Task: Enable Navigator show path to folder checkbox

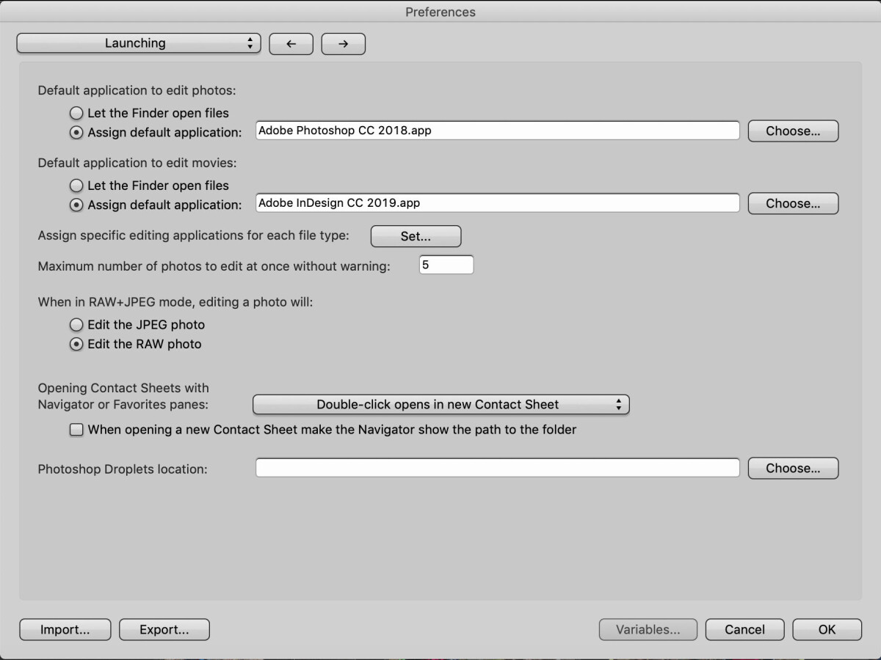Action: coord(76,430)
